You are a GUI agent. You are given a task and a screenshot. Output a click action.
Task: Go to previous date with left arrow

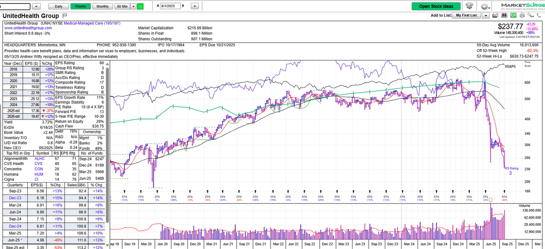click(x=157, y=6)
